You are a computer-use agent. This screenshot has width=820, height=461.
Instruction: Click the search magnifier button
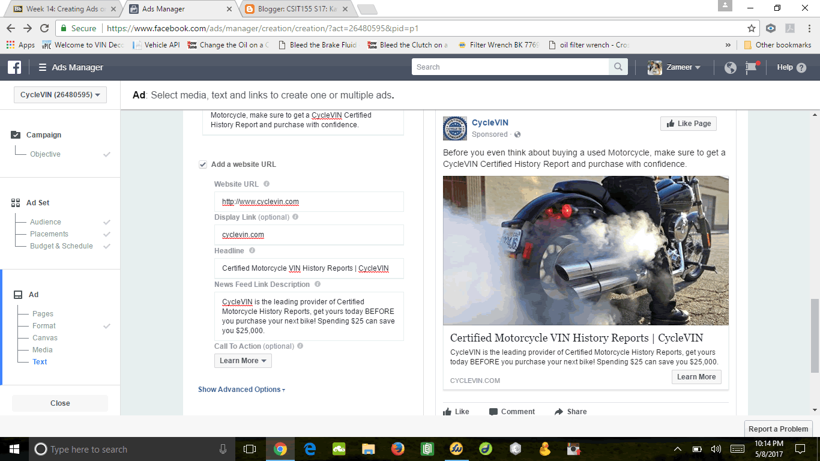[x=618, y=67]
